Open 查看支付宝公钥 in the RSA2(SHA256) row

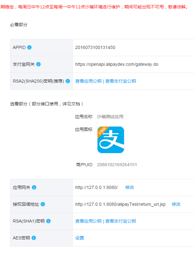click(121, 81)
